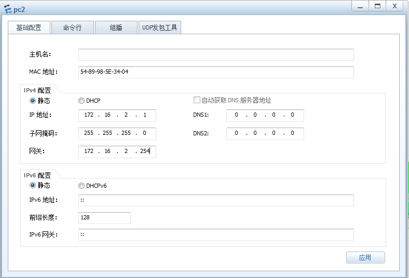Open the 命令行 tab
This screenshot has width=409, height=278.
73,27
